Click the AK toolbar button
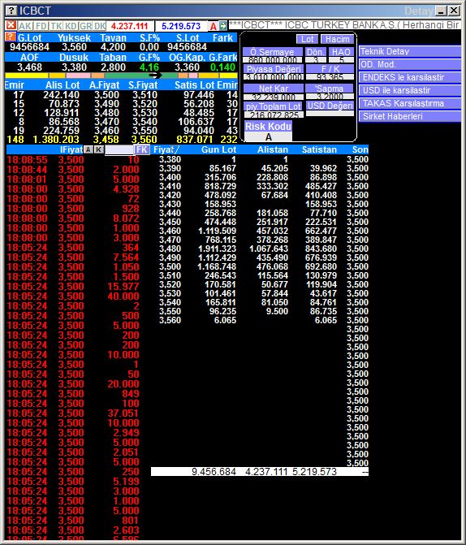The height and width of the screenshot is (545, 466). tap(25, 26)
